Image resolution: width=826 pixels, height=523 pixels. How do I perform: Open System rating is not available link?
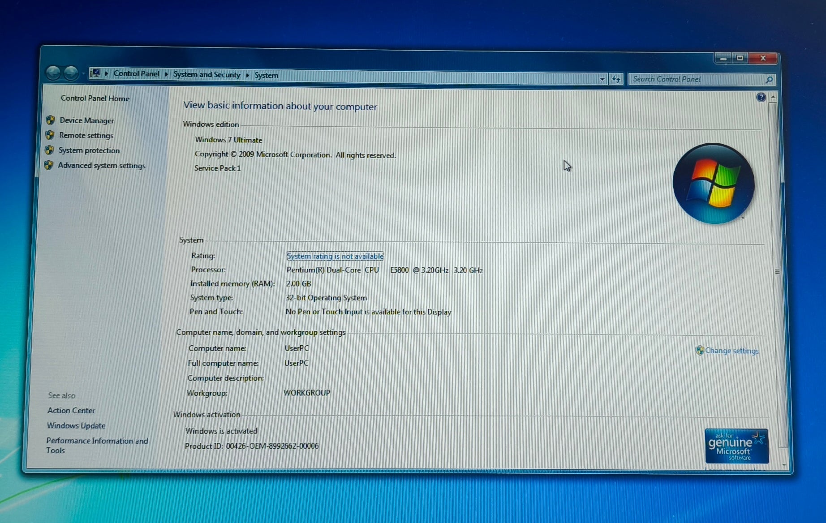pyautogui.click(x=335, y=256)
